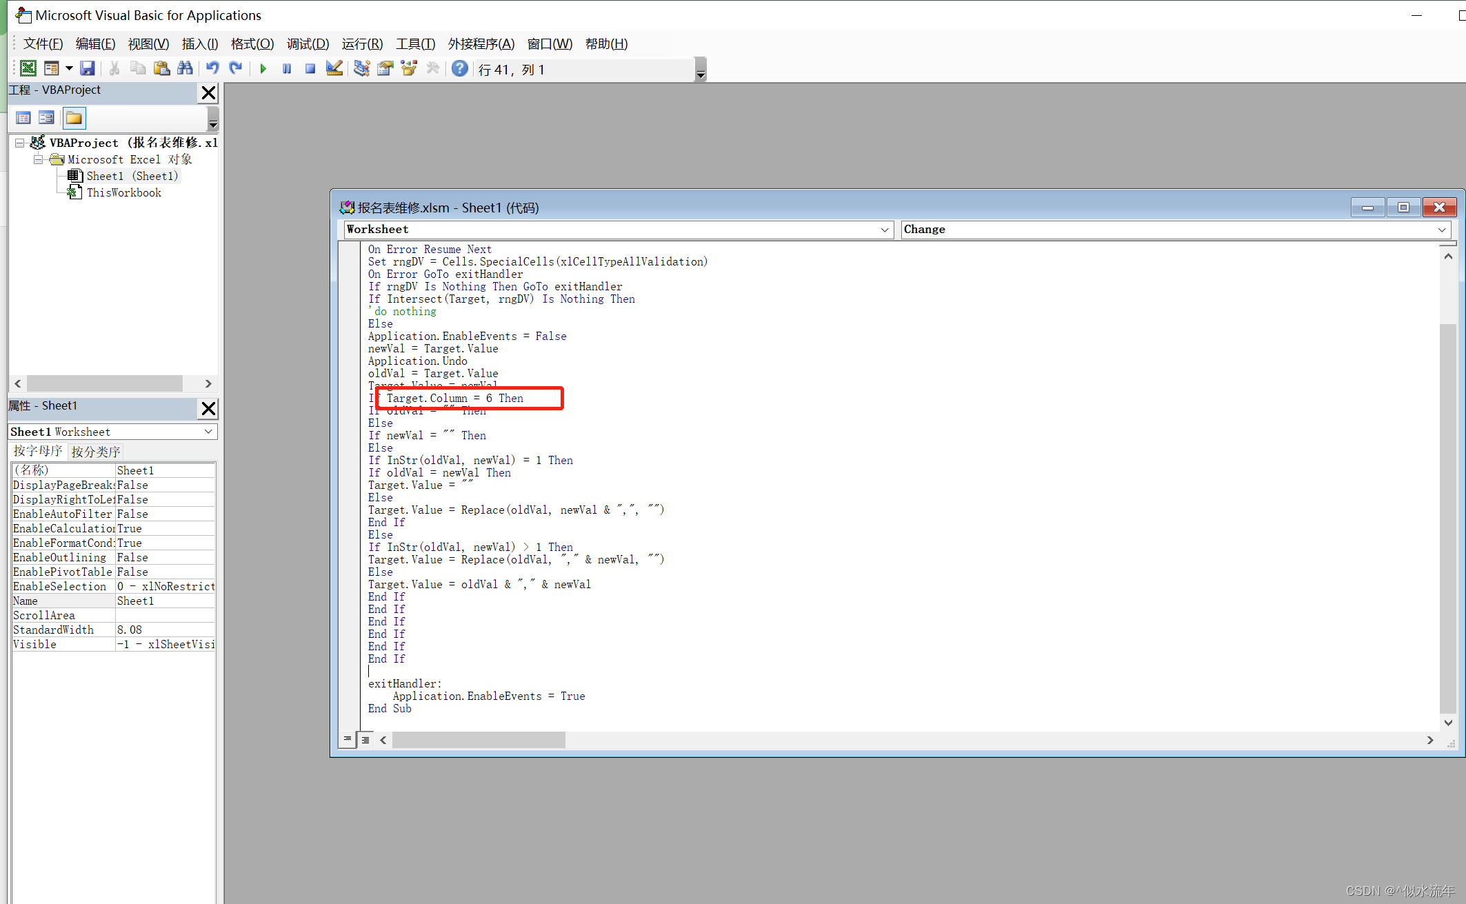Toggle Folders view in project panel
Screen dimensions: 1466x904
(x=74, y=118)
